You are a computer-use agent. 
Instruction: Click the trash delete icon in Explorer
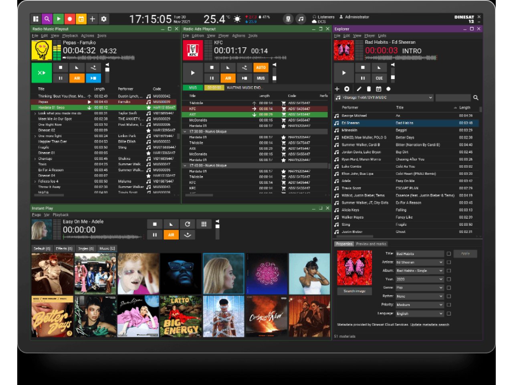click(x=369, y=89)
